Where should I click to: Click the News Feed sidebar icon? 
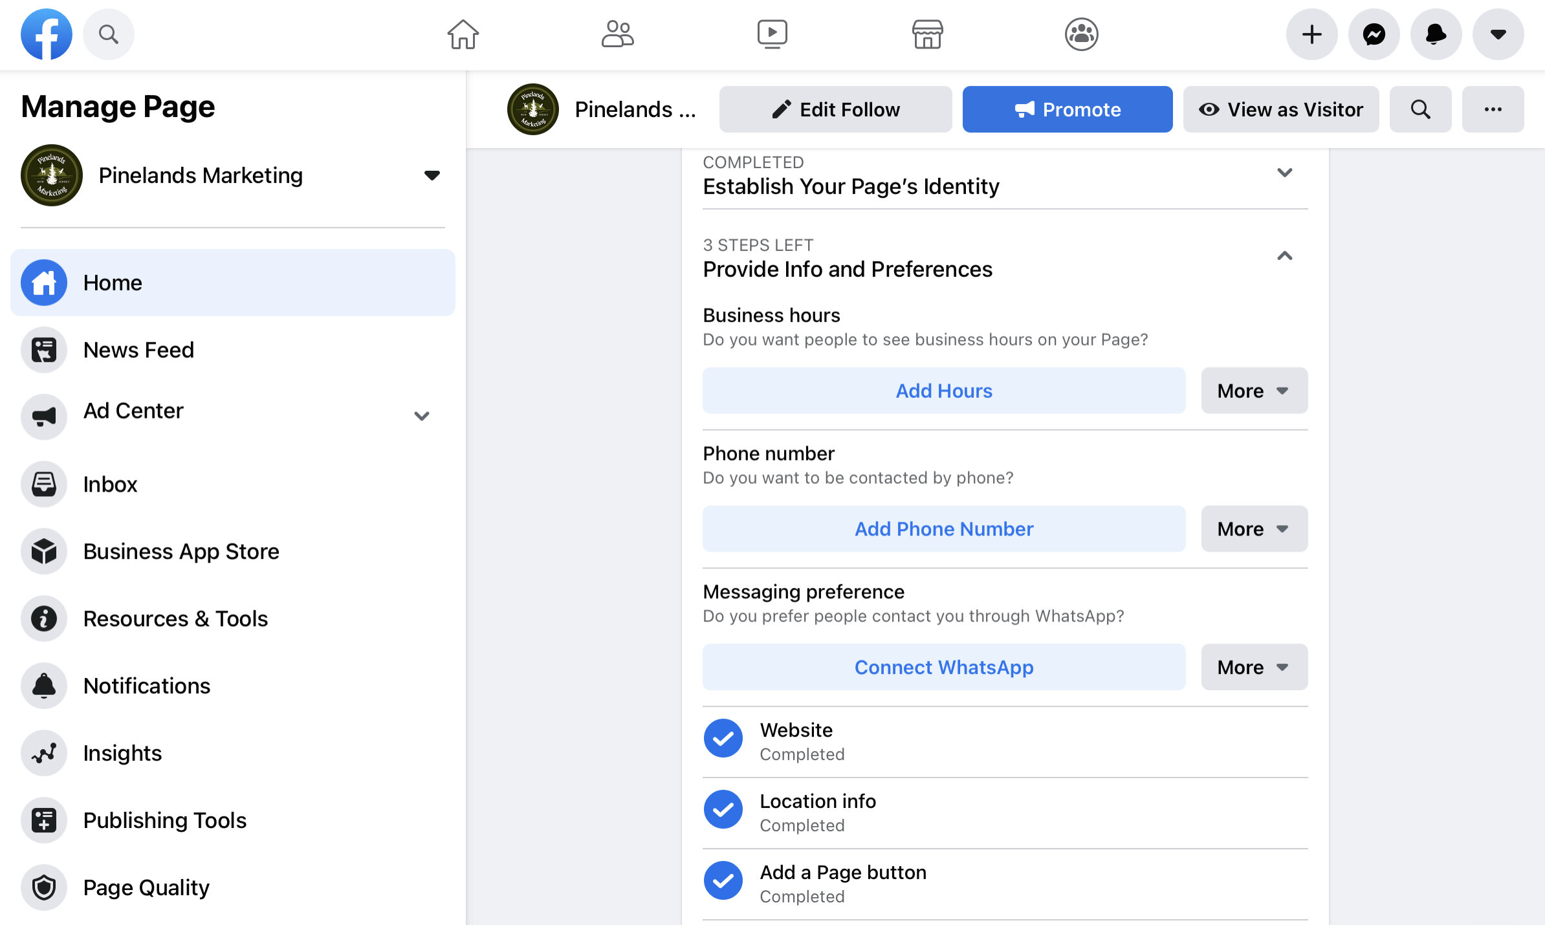pos(44,350)
